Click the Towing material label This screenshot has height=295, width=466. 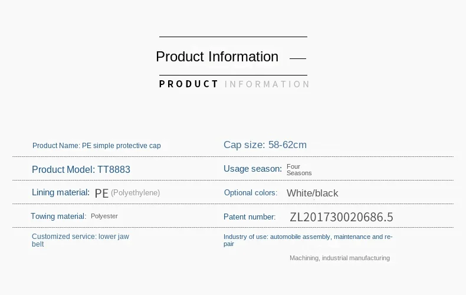(x=58, y=216)
